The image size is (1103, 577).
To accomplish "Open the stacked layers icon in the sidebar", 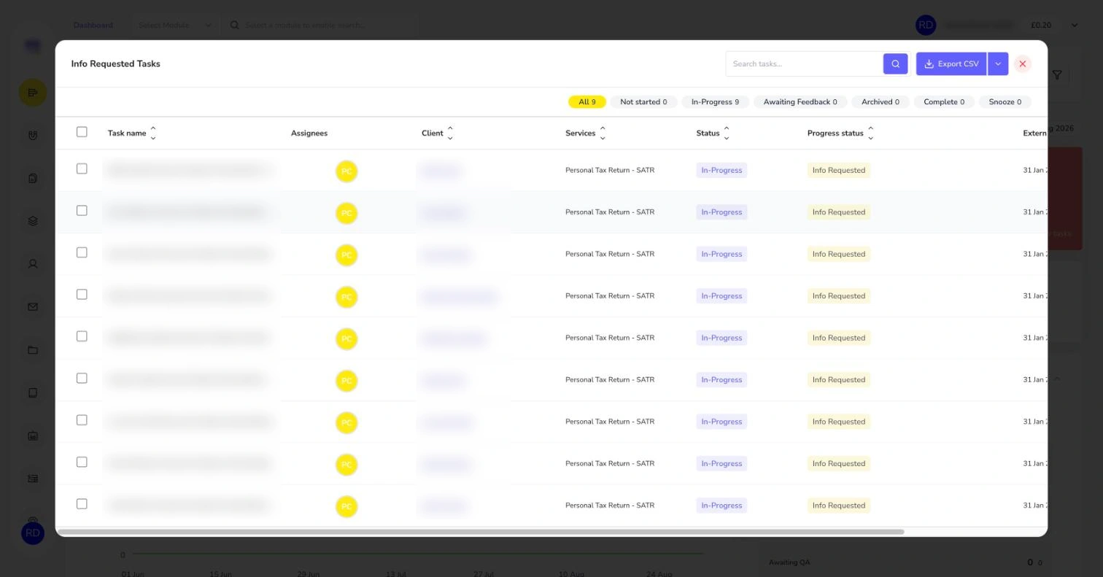I will click(33, 221).
